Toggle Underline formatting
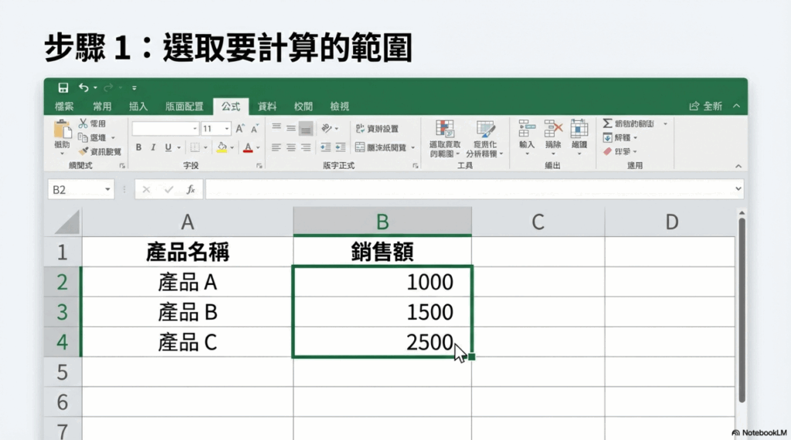Screen dimensions: 791x440 (168, 147)
